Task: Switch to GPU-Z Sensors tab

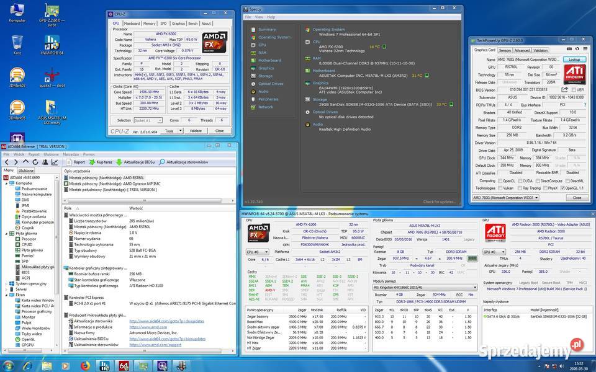Action: tap(505, 50)
